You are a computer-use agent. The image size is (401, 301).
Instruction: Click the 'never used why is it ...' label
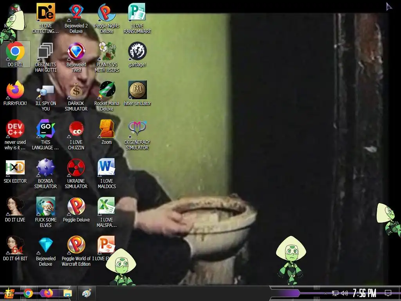15,145
